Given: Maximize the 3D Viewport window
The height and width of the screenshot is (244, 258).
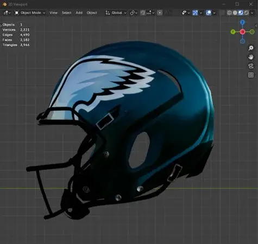Looking at the screenshot, I should click(x=237, y=4).
